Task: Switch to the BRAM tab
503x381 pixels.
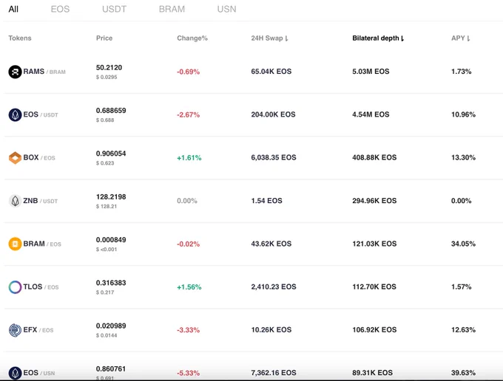Action: (x=172, y=9)
